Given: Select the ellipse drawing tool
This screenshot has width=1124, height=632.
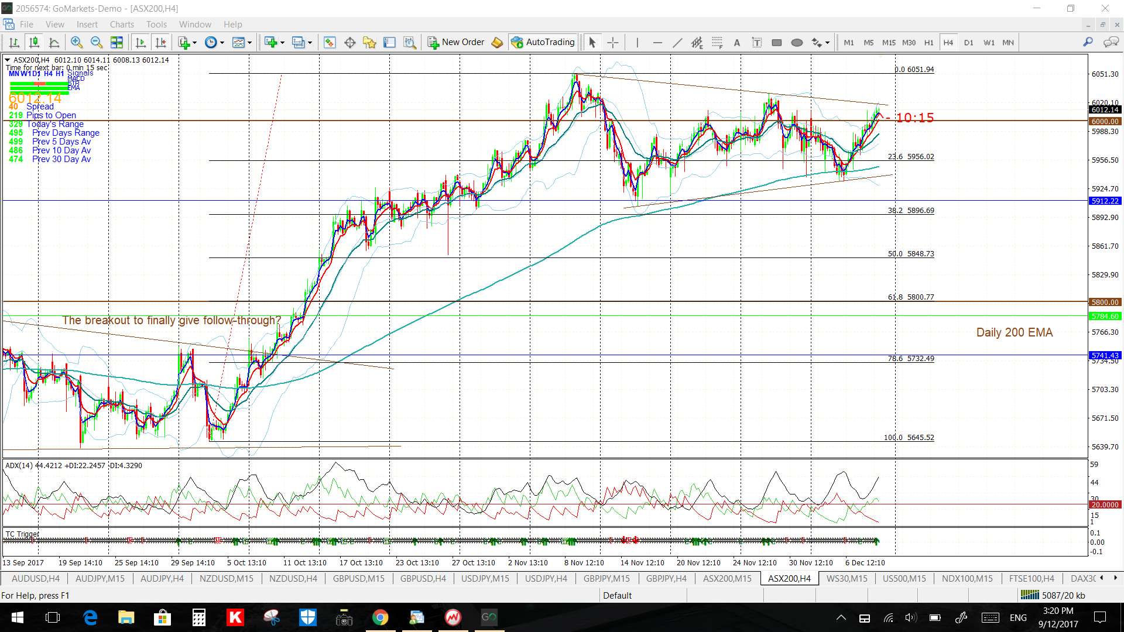Looking at the screenshot, I should (797, 42).
